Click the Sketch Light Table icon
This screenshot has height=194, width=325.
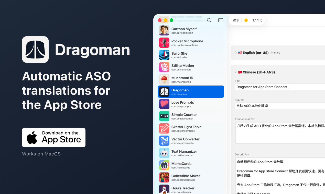pos(164,128)
